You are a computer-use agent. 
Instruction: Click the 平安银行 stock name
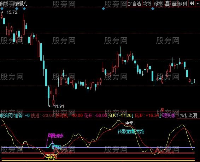pyautogui.click(x=19, y=4)
